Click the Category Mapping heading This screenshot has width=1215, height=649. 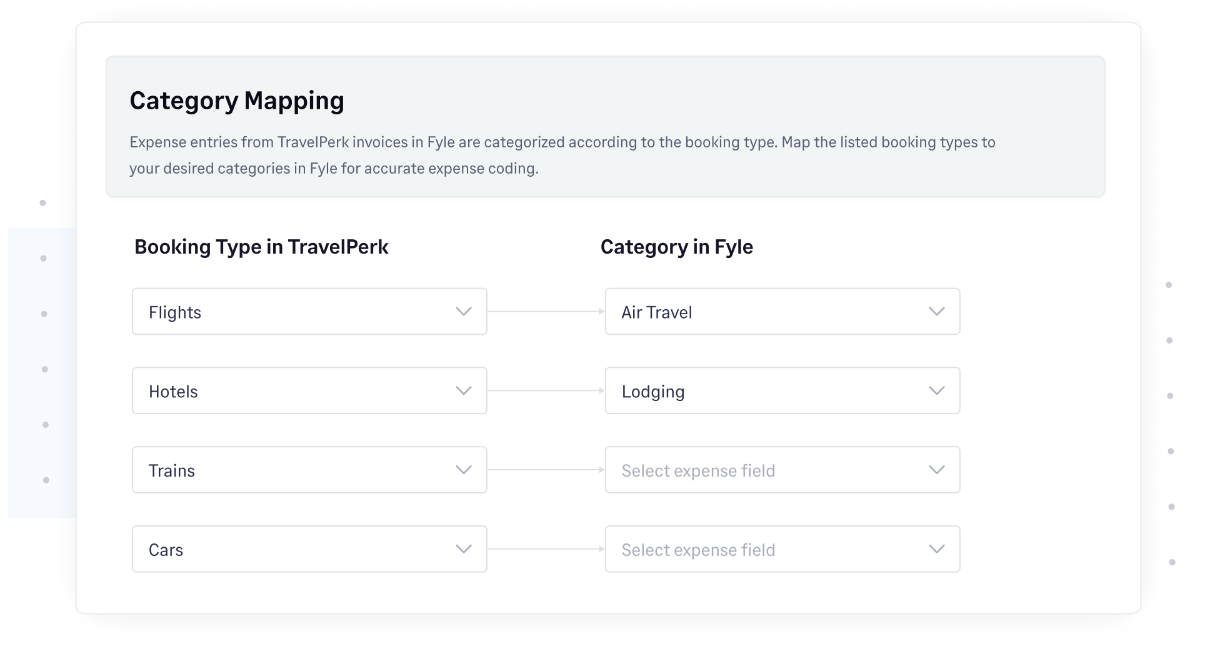tap(236, 99)
